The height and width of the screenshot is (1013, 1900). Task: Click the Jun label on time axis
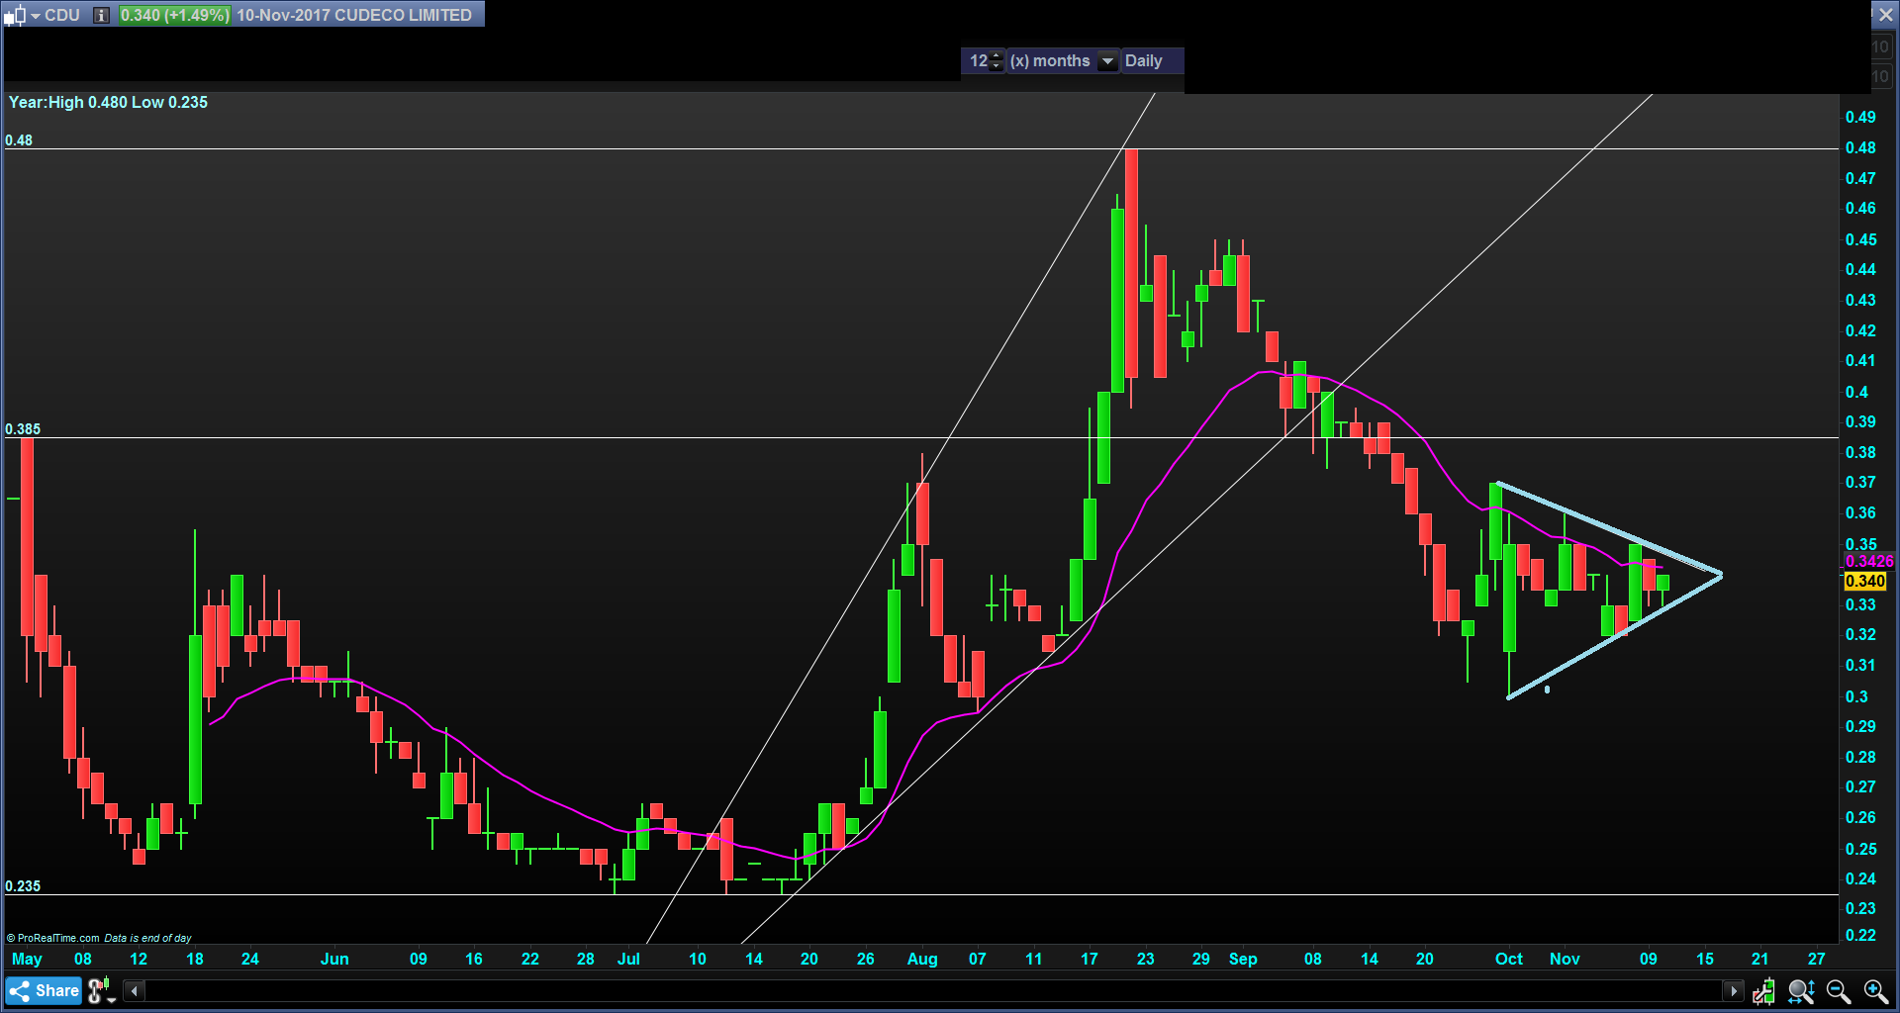tap(334, 959)
